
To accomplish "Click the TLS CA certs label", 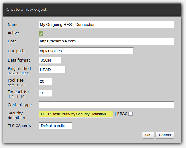I will [x=19, y=126].
